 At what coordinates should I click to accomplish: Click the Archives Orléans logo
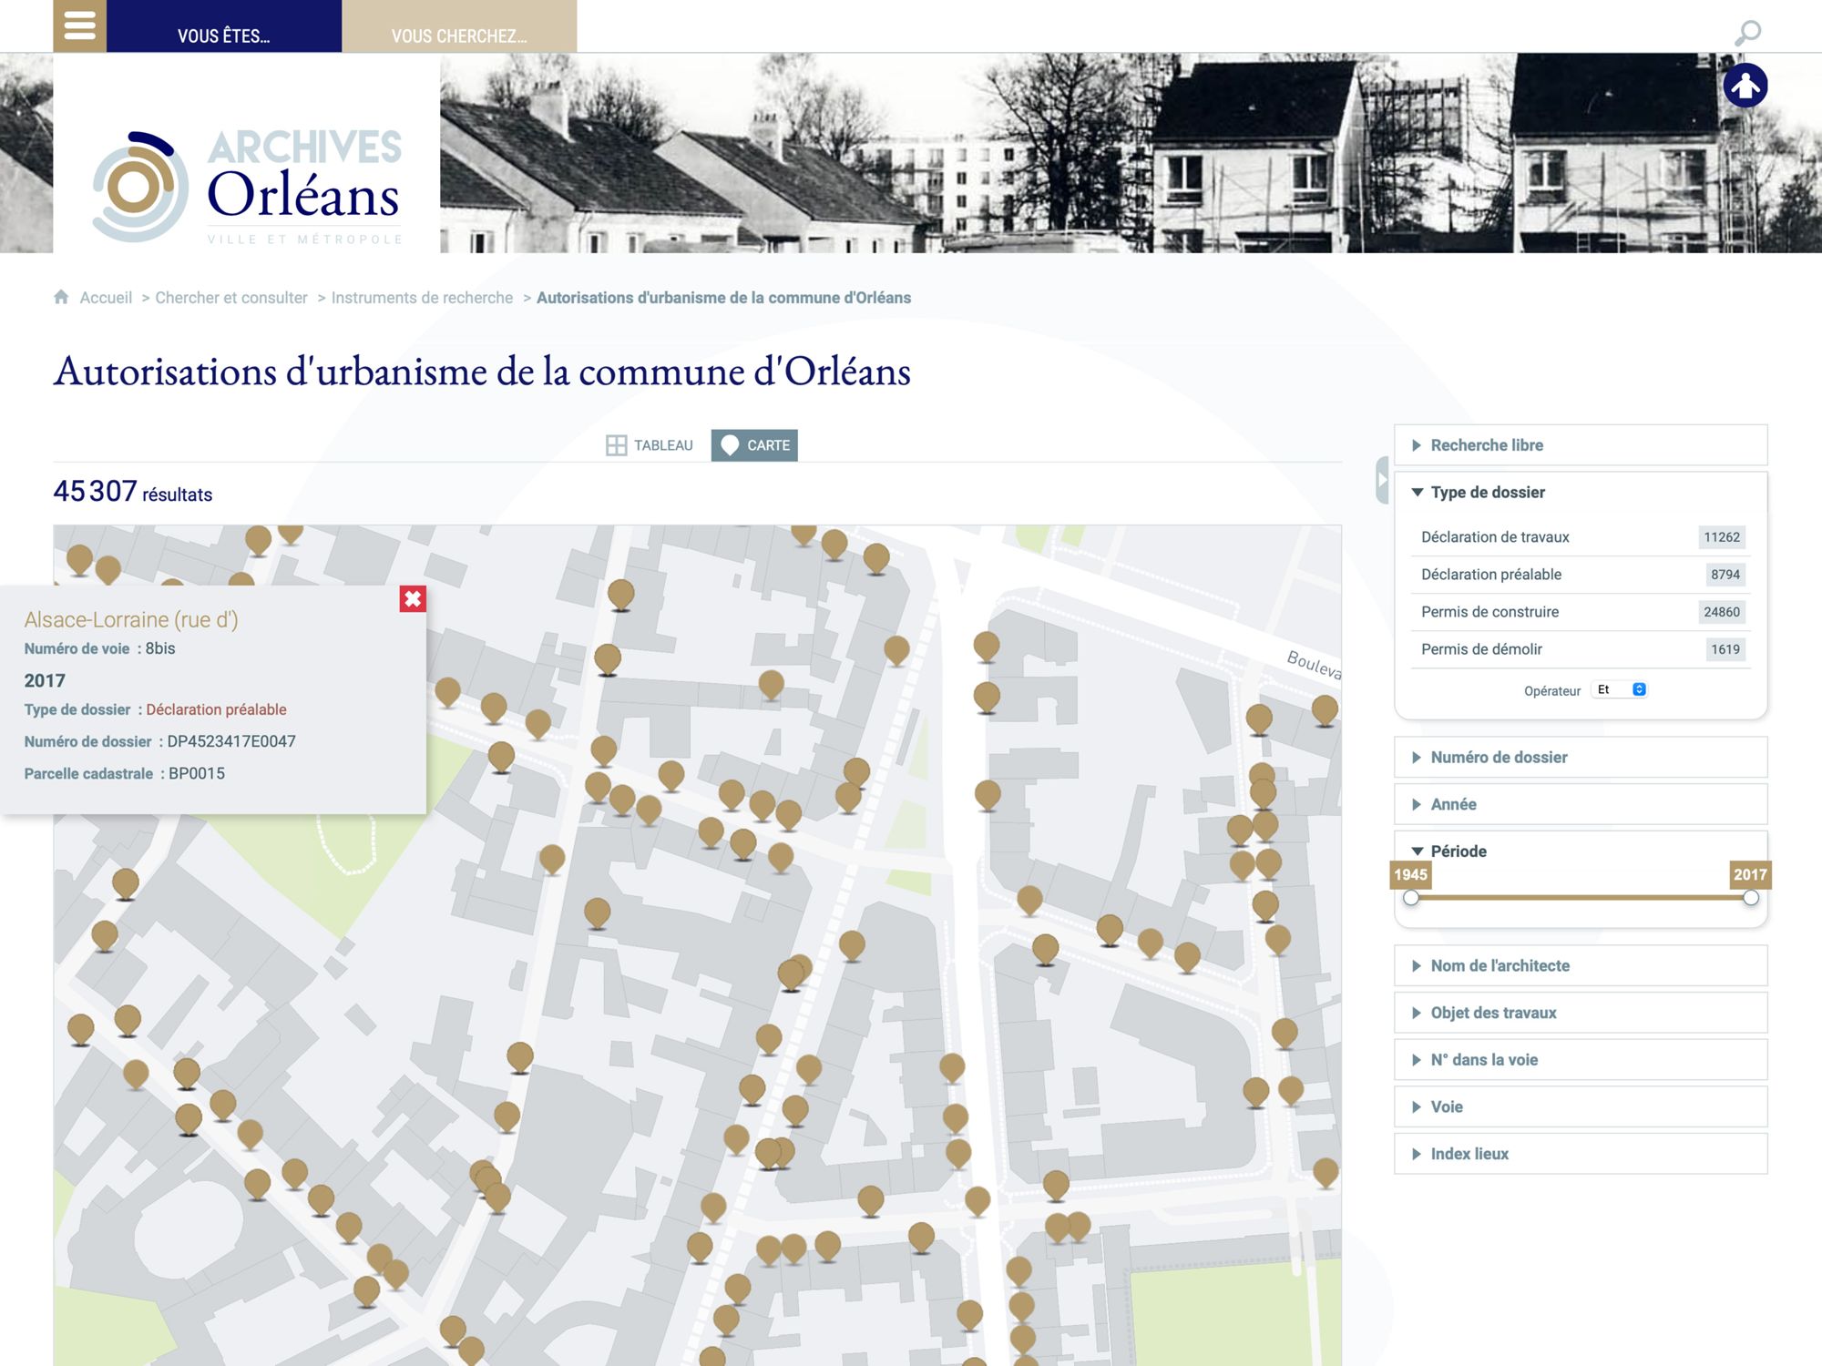247,186
